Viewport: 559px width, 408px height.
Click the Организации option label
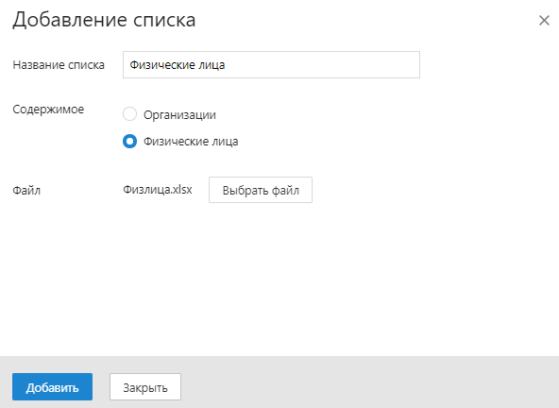[x=179, y=115]
